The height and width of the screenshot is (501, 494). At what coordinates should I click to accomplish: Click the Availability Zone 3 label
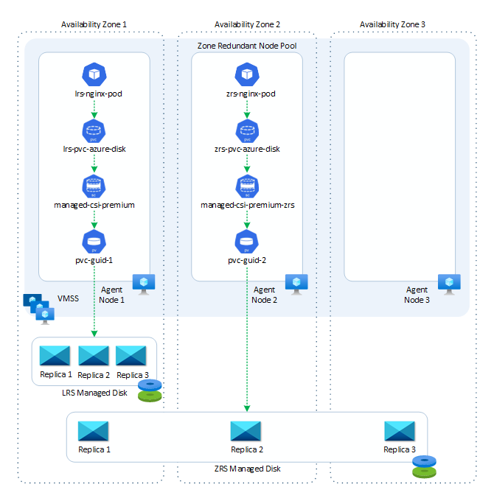[x=392, y=24]
